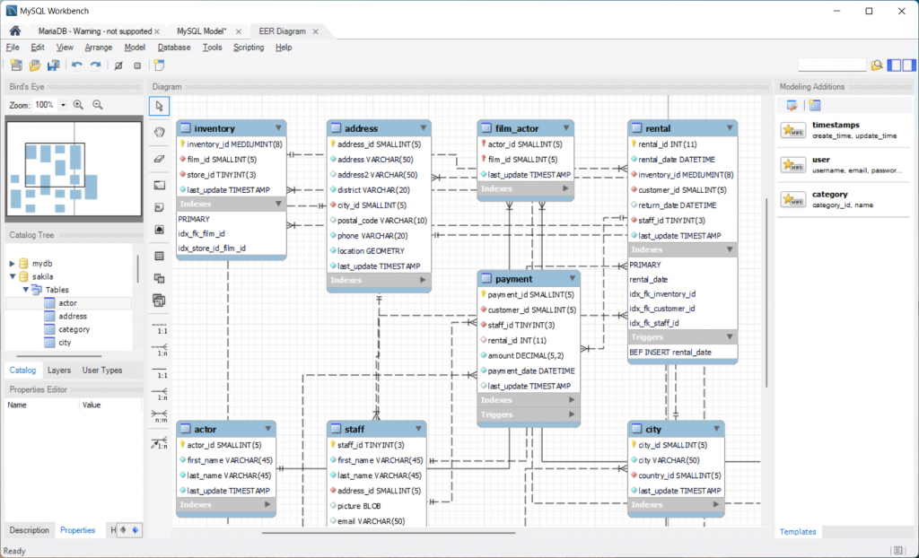This screenshot has height=558, width=919.
Task: Expand the staff table header arrow
Action: click(x=418, y=429)
